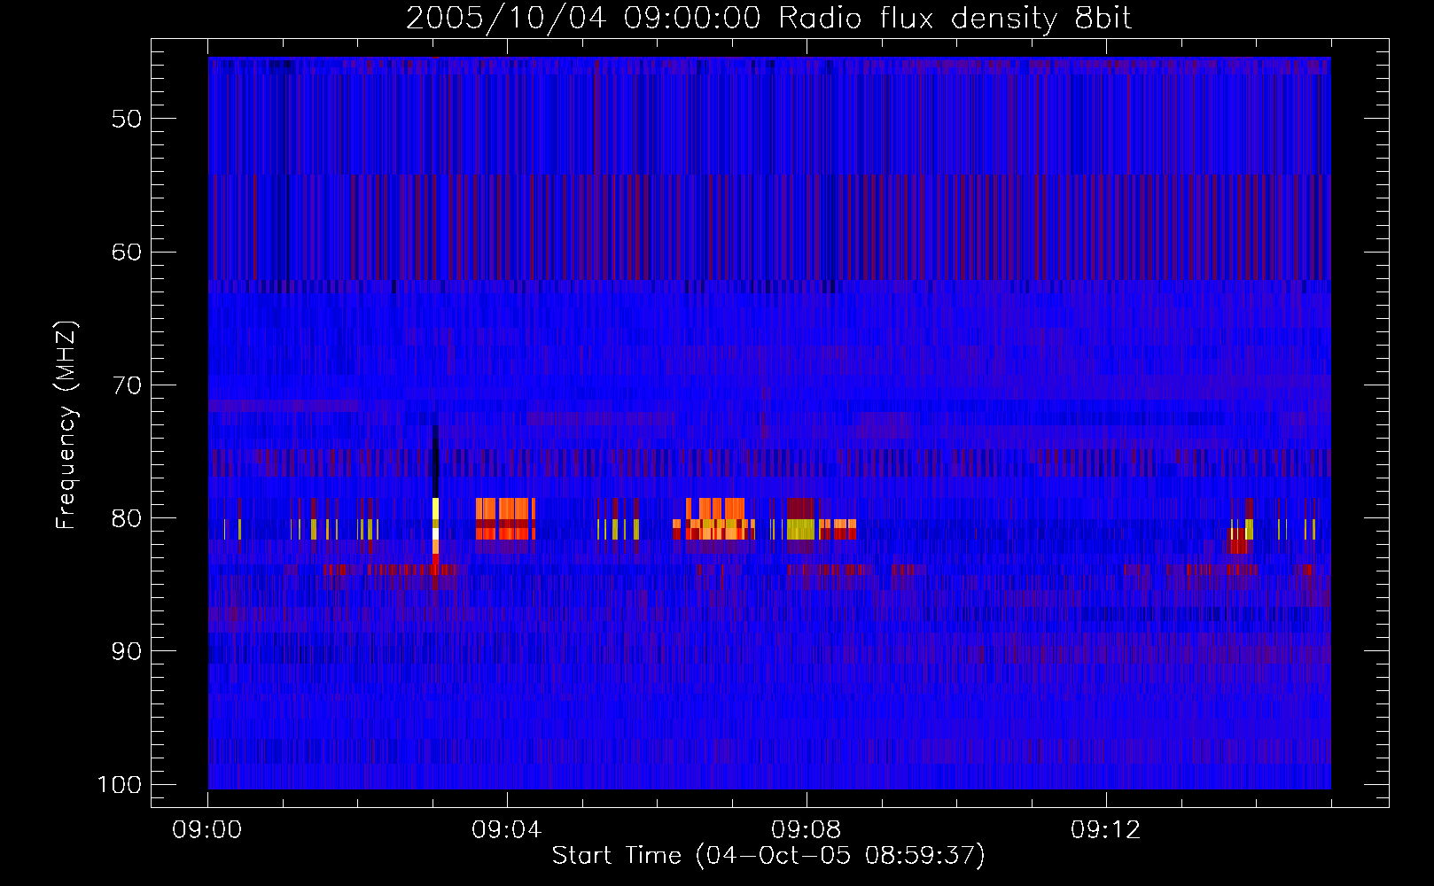
Task: Click the '70' frequency tick label
Action: tap(127, 385)
